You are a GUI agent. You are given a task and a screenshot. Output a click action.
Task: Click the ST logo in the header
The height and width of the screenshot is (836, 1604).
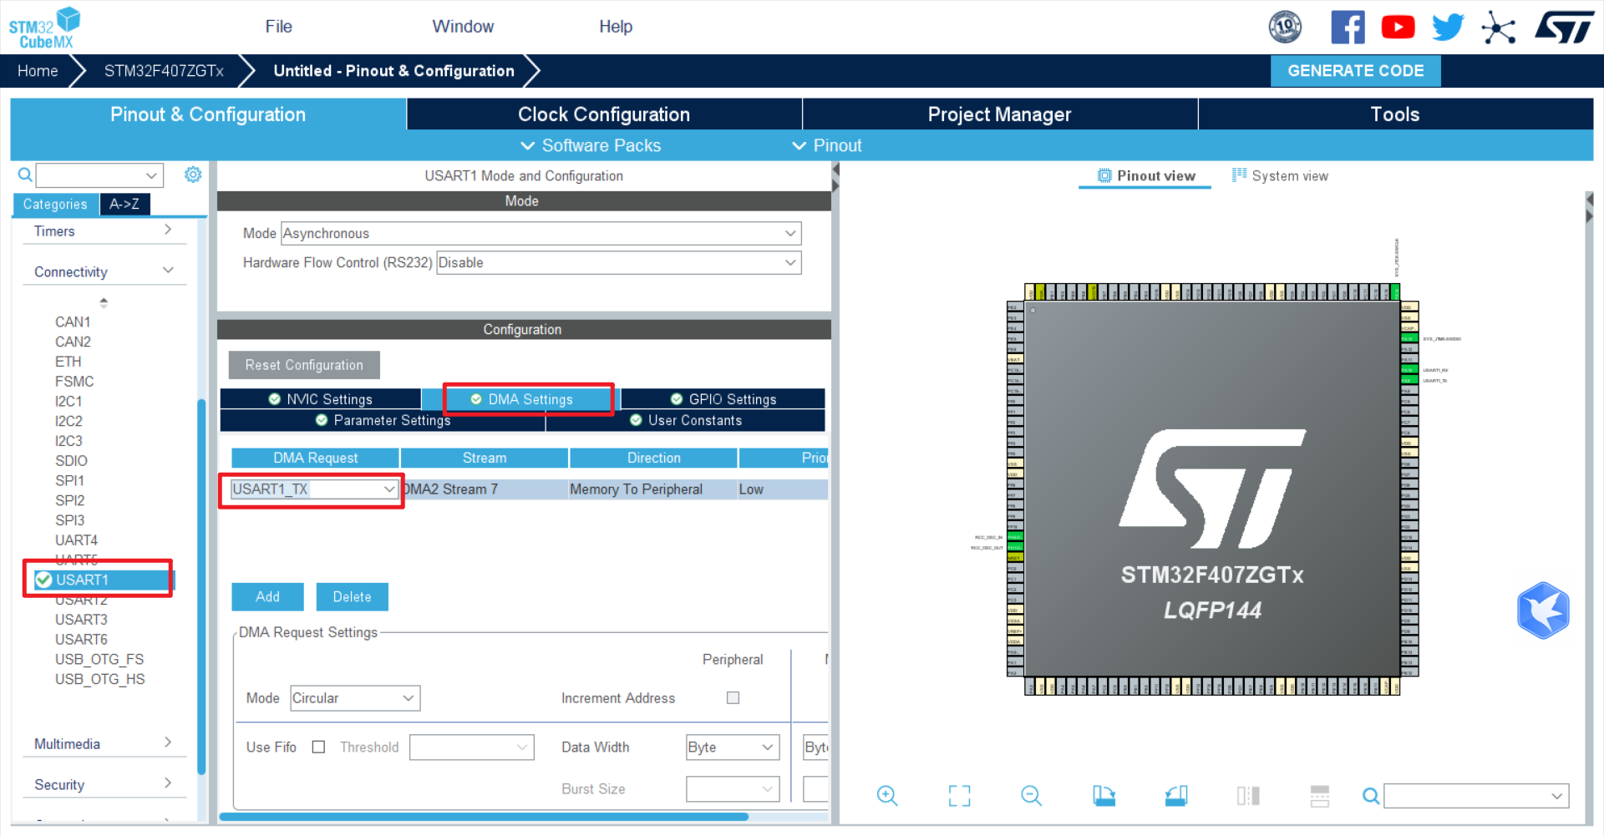tap(1565, 27)
